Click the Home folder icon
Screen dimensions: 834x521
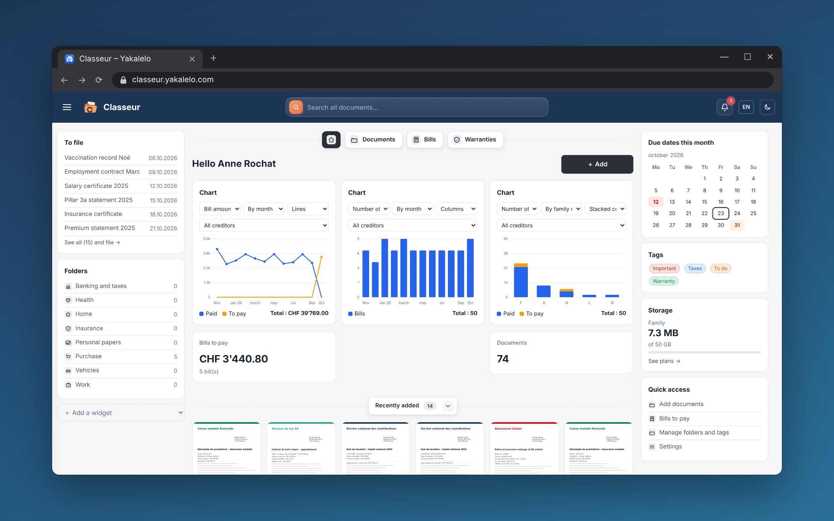68,314
